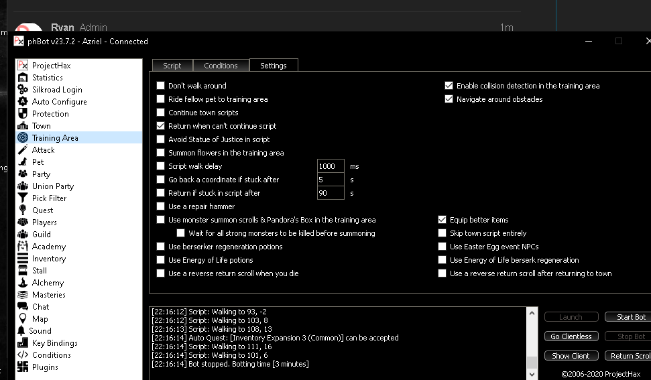Open Silkroad Login via its globe icon
This screenshot has width=651, height=380.
point(23,90)
